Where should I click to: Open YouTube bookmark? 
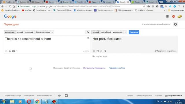pyautogui.click(x=27, y=10)
